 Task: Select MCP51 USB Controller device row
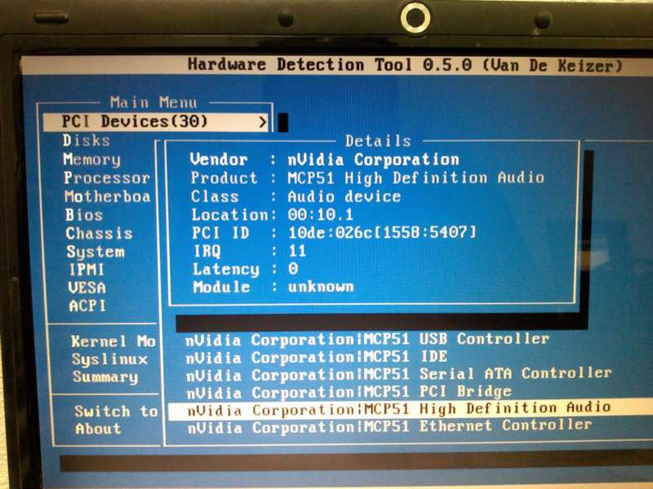(x=367, y=339)
